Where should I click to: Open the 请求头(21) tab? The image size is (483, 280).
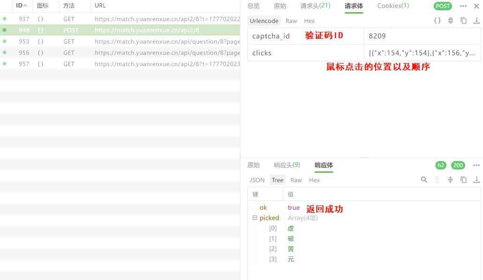coord(315,6)
